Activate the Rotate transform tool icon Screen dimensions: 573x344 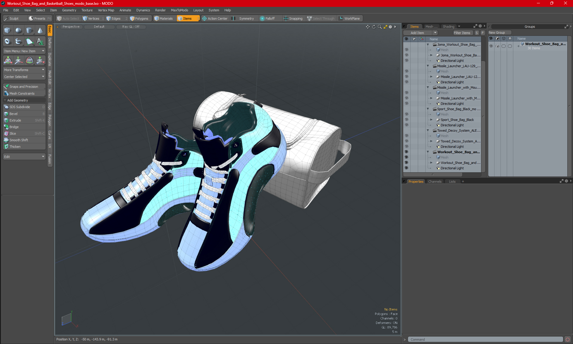click(29, 61)
